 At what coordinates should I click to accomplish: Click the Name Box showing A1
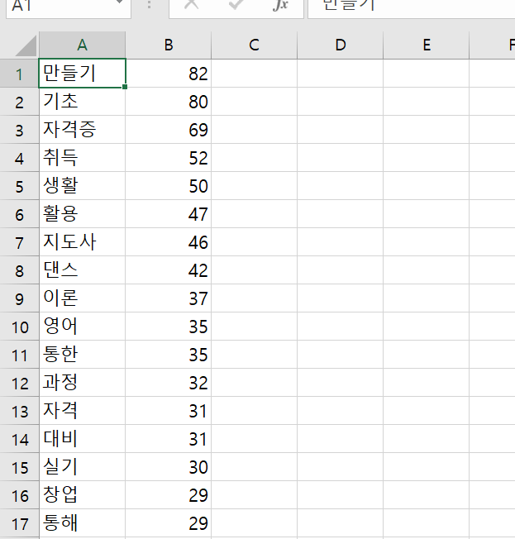tap(69, 7)
